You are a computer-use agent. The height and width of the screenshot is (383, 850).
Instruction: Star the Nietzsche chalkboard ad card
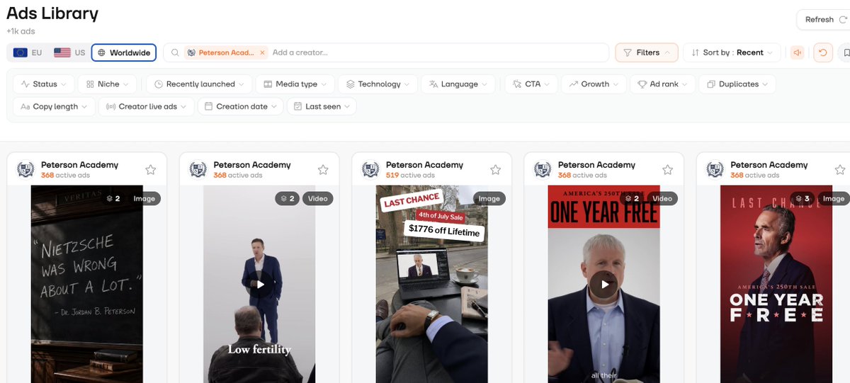point(150,170)
